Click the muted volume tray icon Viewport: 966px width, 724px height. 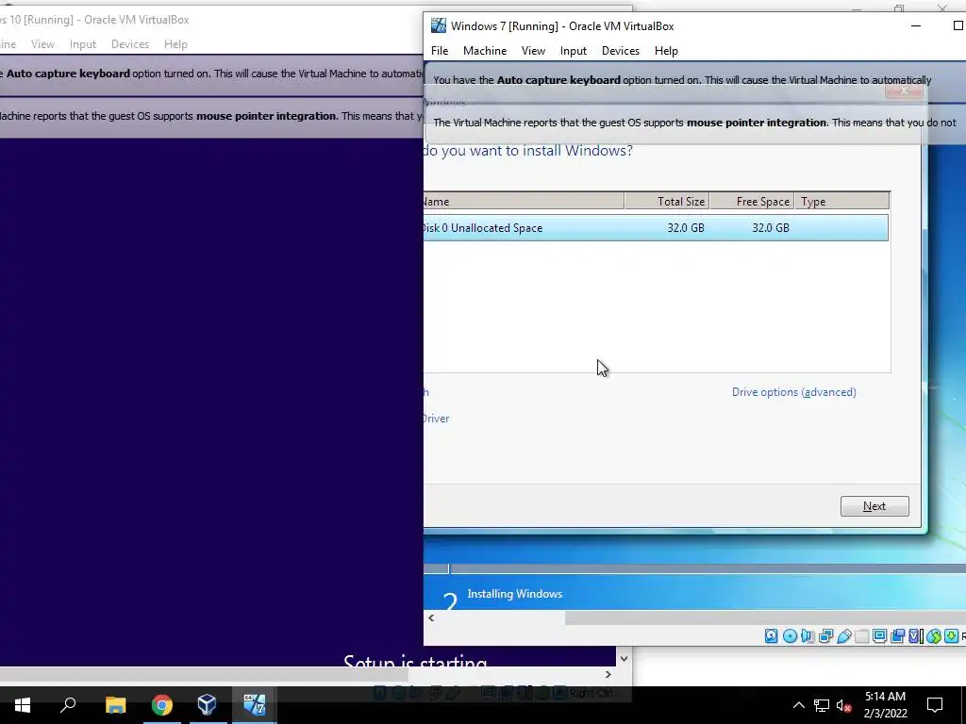point(844,705)
